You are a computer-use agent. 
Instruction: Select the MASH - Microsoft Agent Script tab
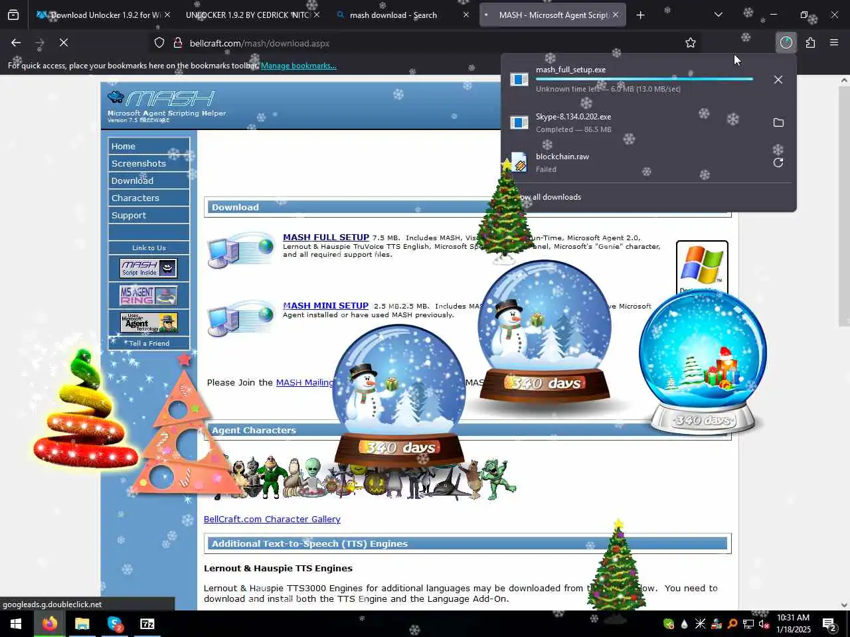click(553, 15)
